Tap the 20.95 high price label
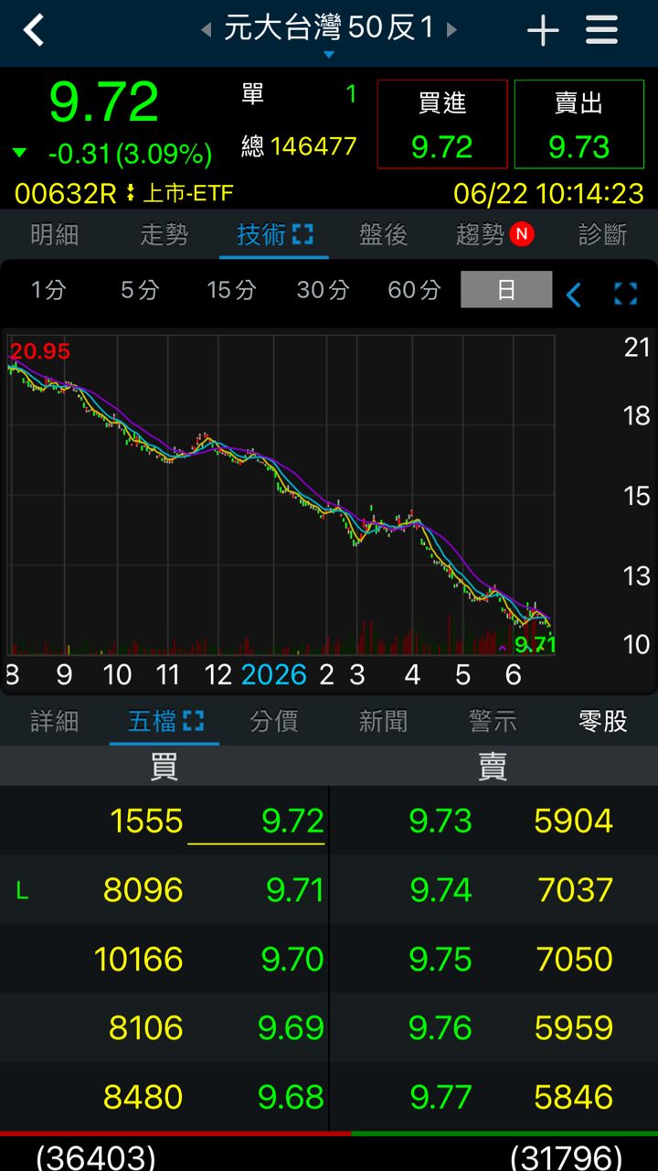The image size is (658, 1171). (39, 351)
